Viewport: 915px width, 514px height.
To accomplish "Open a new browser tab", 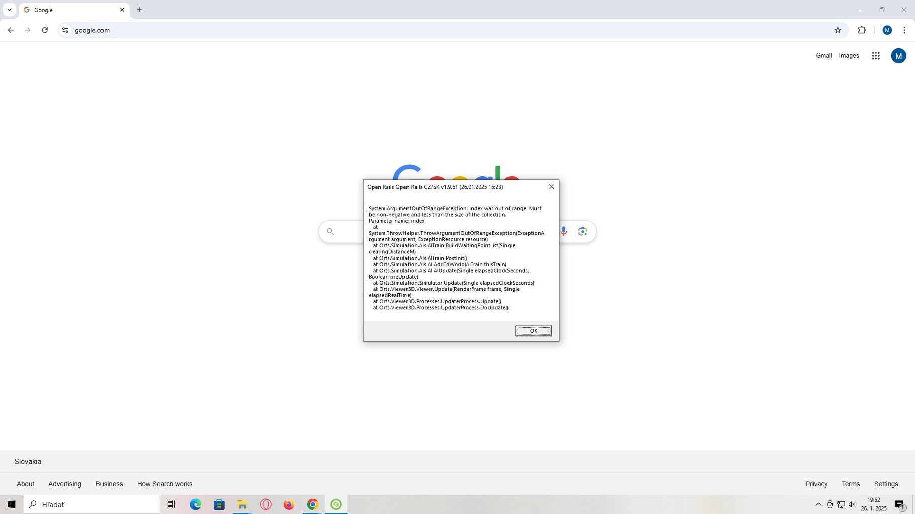I will click(x=139, y=10).
